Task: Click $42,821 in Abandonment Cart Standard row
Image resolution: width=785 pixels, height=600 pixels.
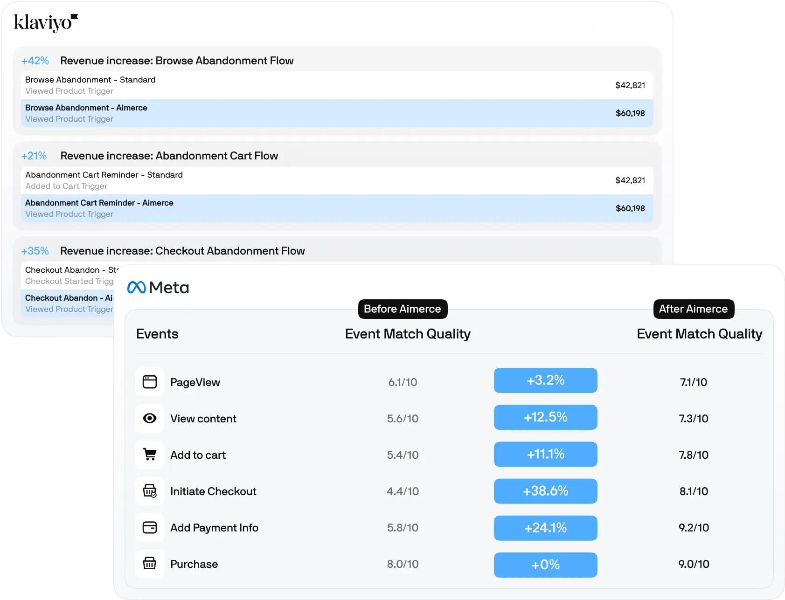Action: coord(630,180)
